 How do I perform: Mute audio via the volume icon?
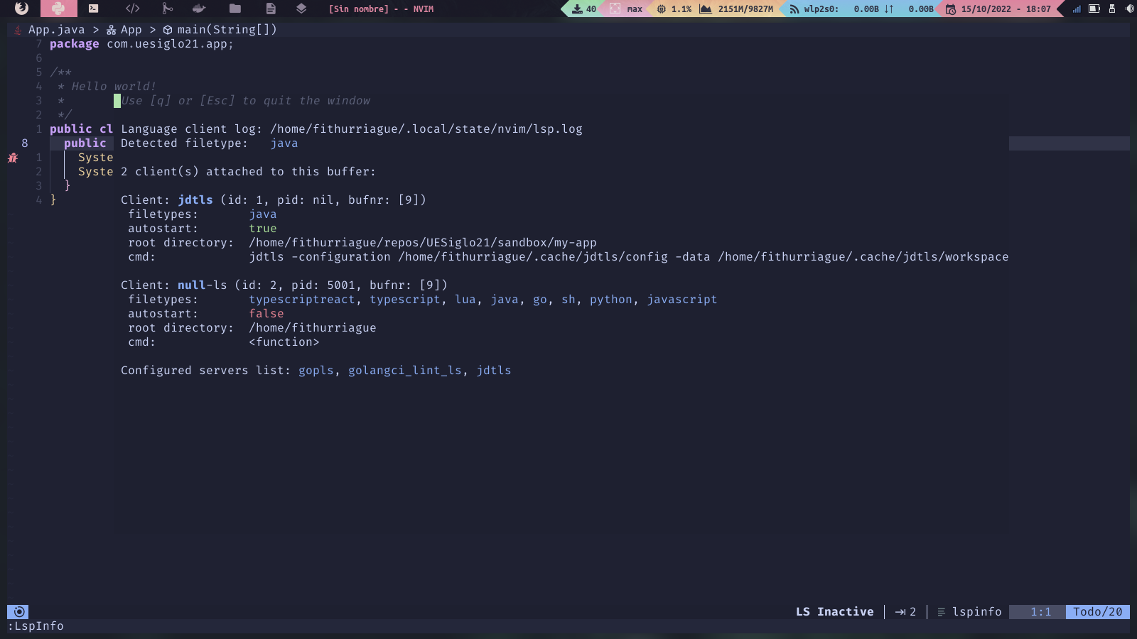click(x=1129, y=9)
